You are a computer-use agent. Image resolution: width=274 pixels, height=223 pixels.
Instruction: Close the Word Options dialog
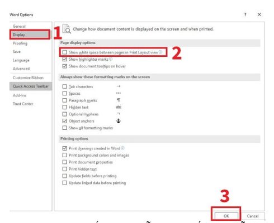coord(259,14)
